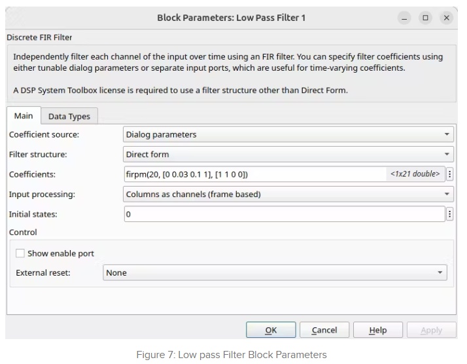Switch to the Data Types tab
467x364 pixels.
pyautogui.click(x=69, y=117)
